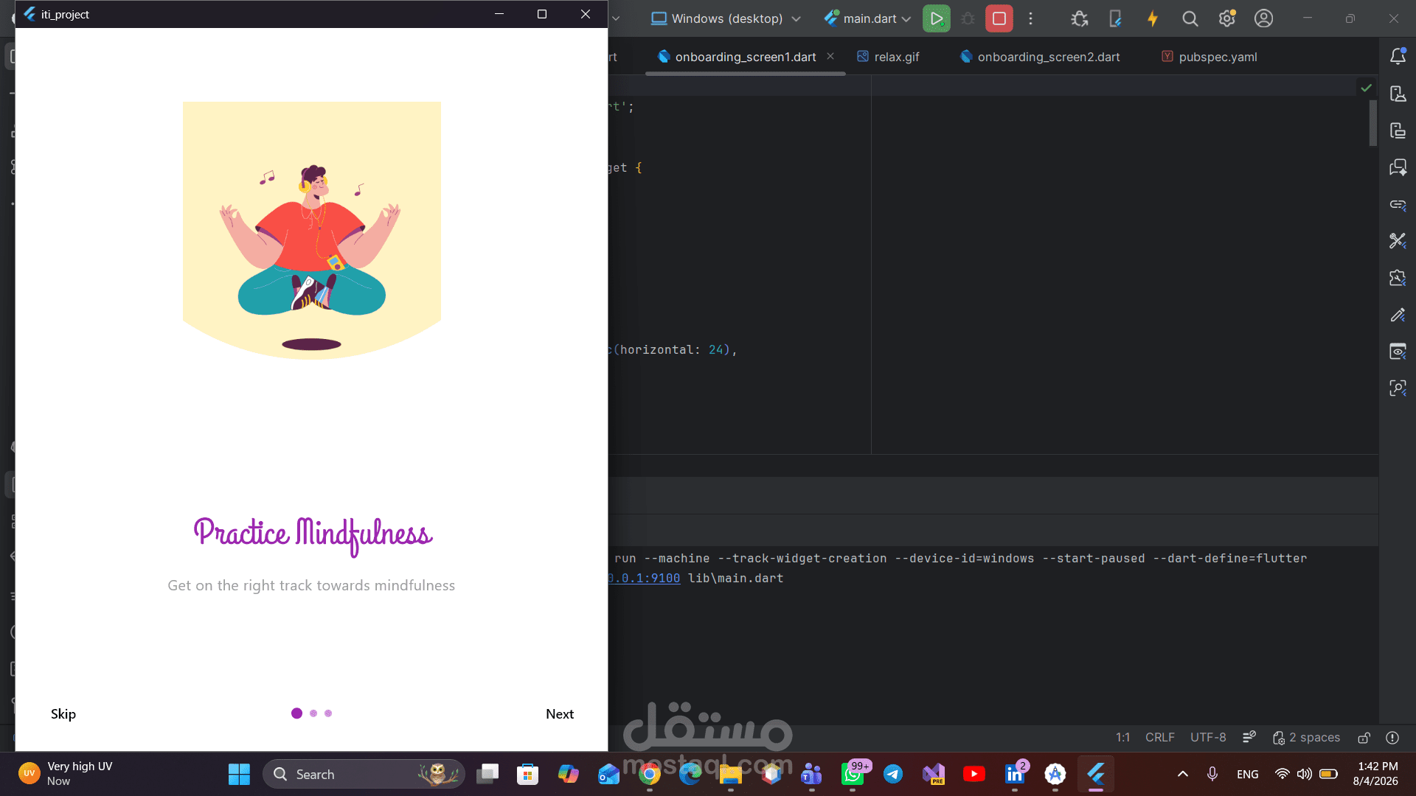
Task: Open DevTools Extensions puzzle icon
Action: pos(1398,278)
